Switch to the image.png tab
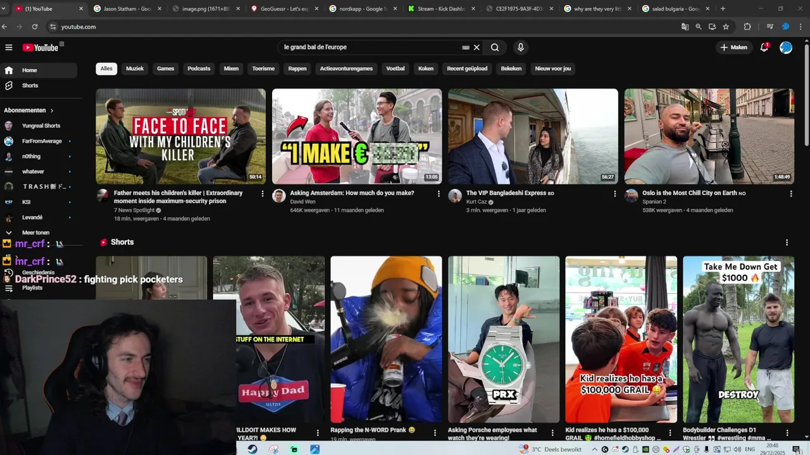The image size is (810, 455). coord(206,9)
